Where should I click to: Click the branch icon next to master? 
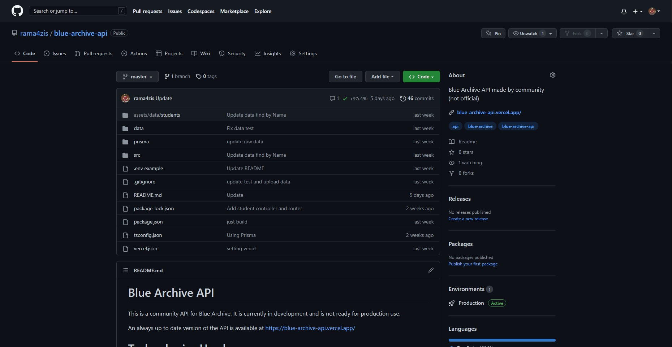167,77
